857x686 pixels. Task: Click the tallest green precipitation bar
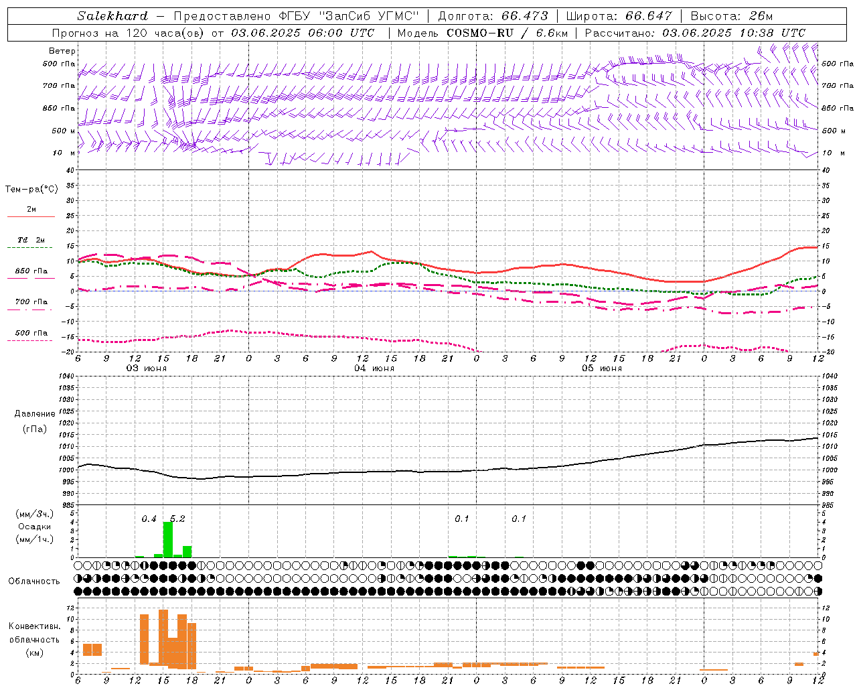168,540
